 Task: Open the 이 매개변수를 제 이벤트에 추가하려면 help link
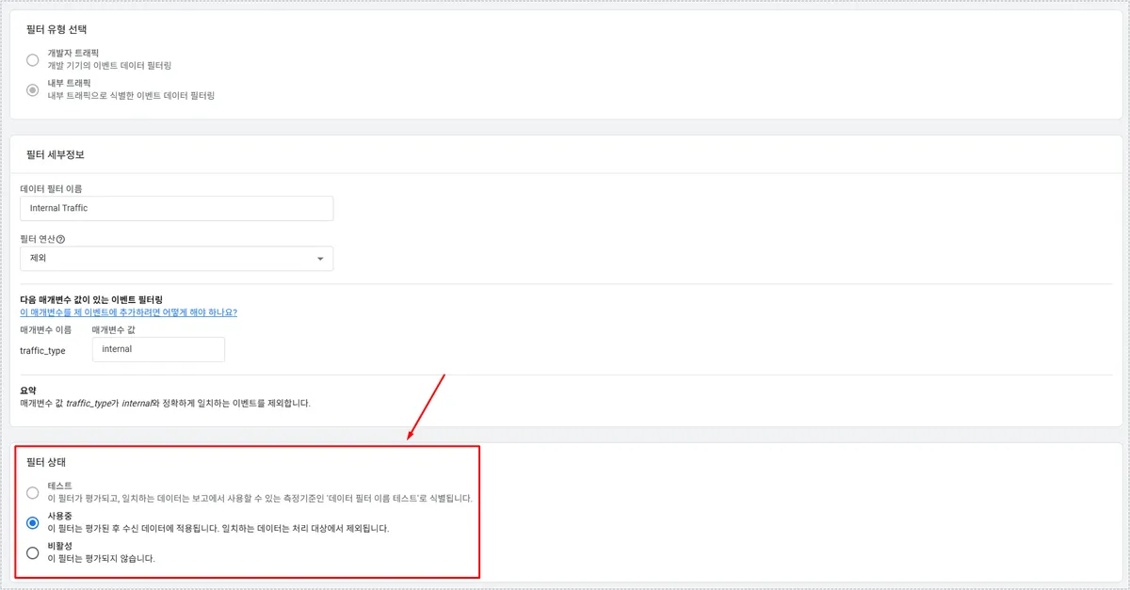[x=128, y=312]
